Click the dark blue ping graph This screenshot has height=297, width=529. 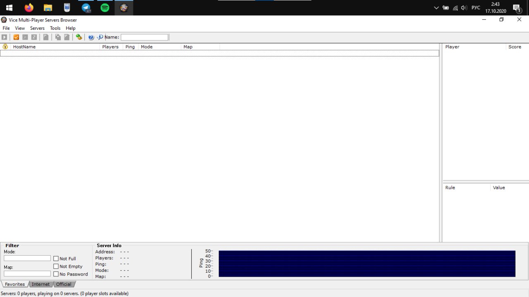pos(367,264)
